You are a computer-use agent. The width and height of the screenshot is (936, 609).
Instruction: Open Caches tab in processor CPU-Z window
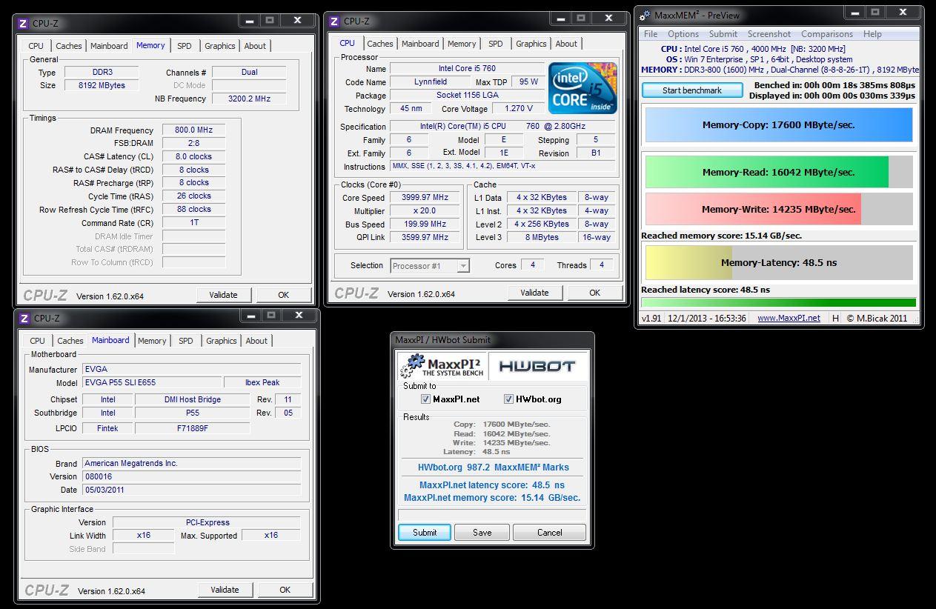(x=380, y=44)
